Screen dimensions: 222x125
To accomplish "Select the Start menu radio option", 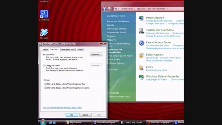I will click(44, 55).
